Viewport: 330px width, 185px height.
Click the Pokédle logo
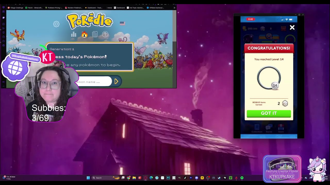click(x=89, y=21)
